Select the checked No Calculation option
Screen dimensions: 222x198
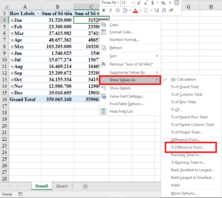[183, 79]
